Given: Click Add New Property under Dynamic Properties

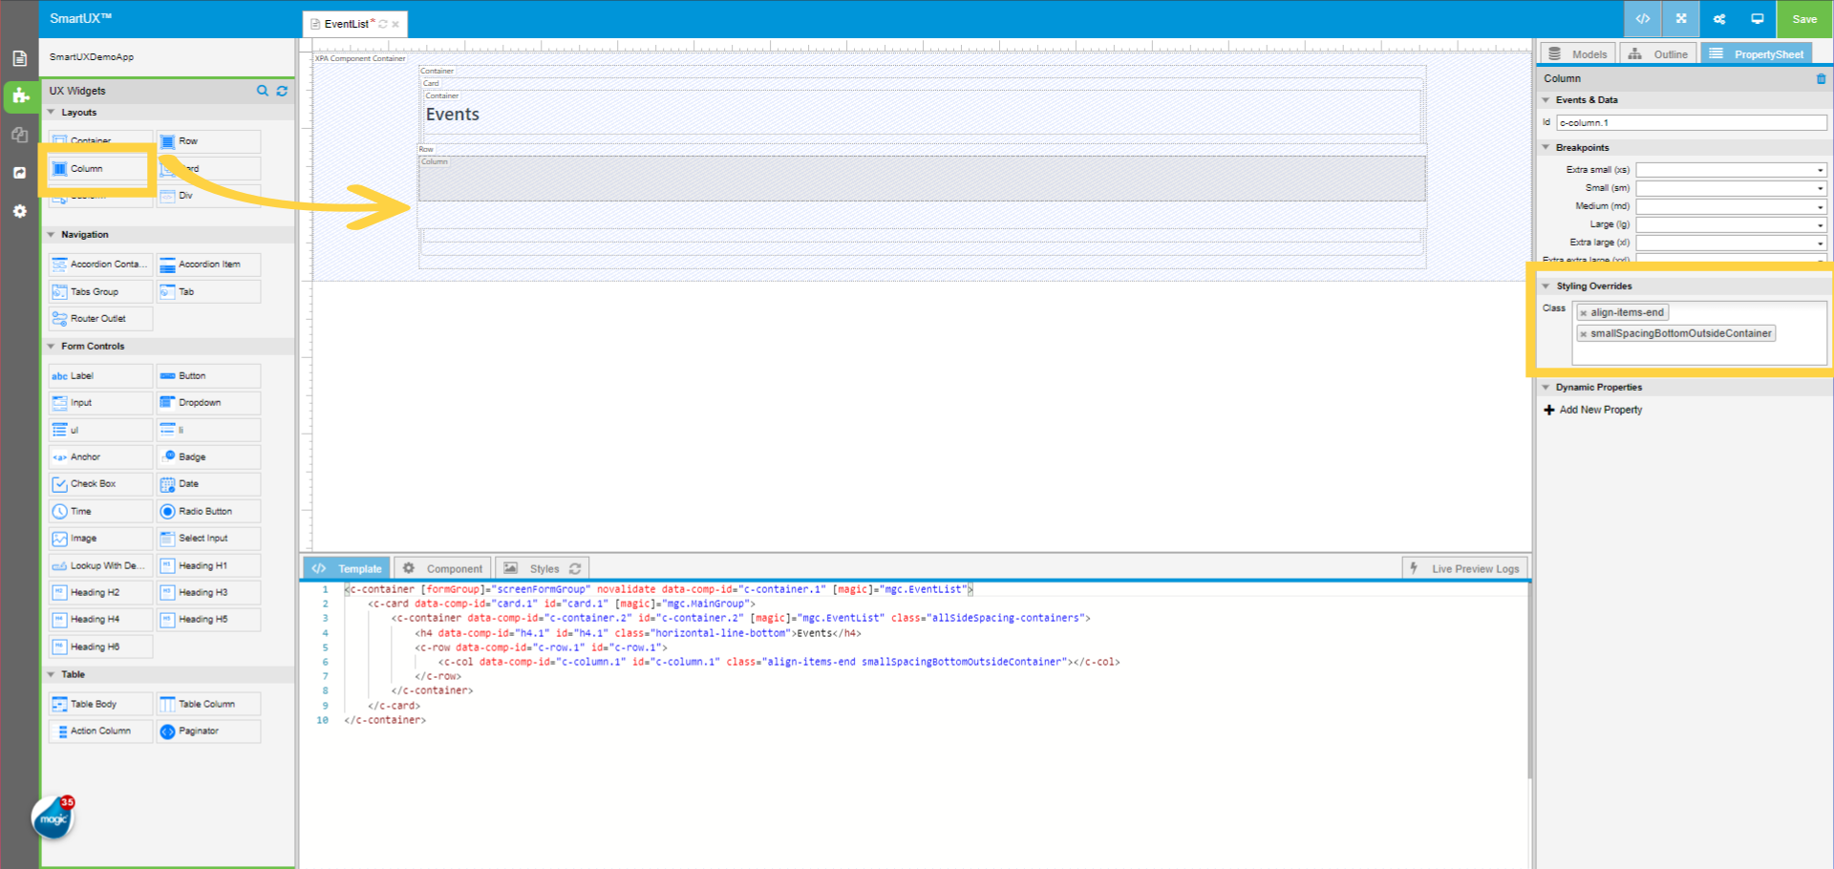Looking at the screenshot, I should 1593,409.
